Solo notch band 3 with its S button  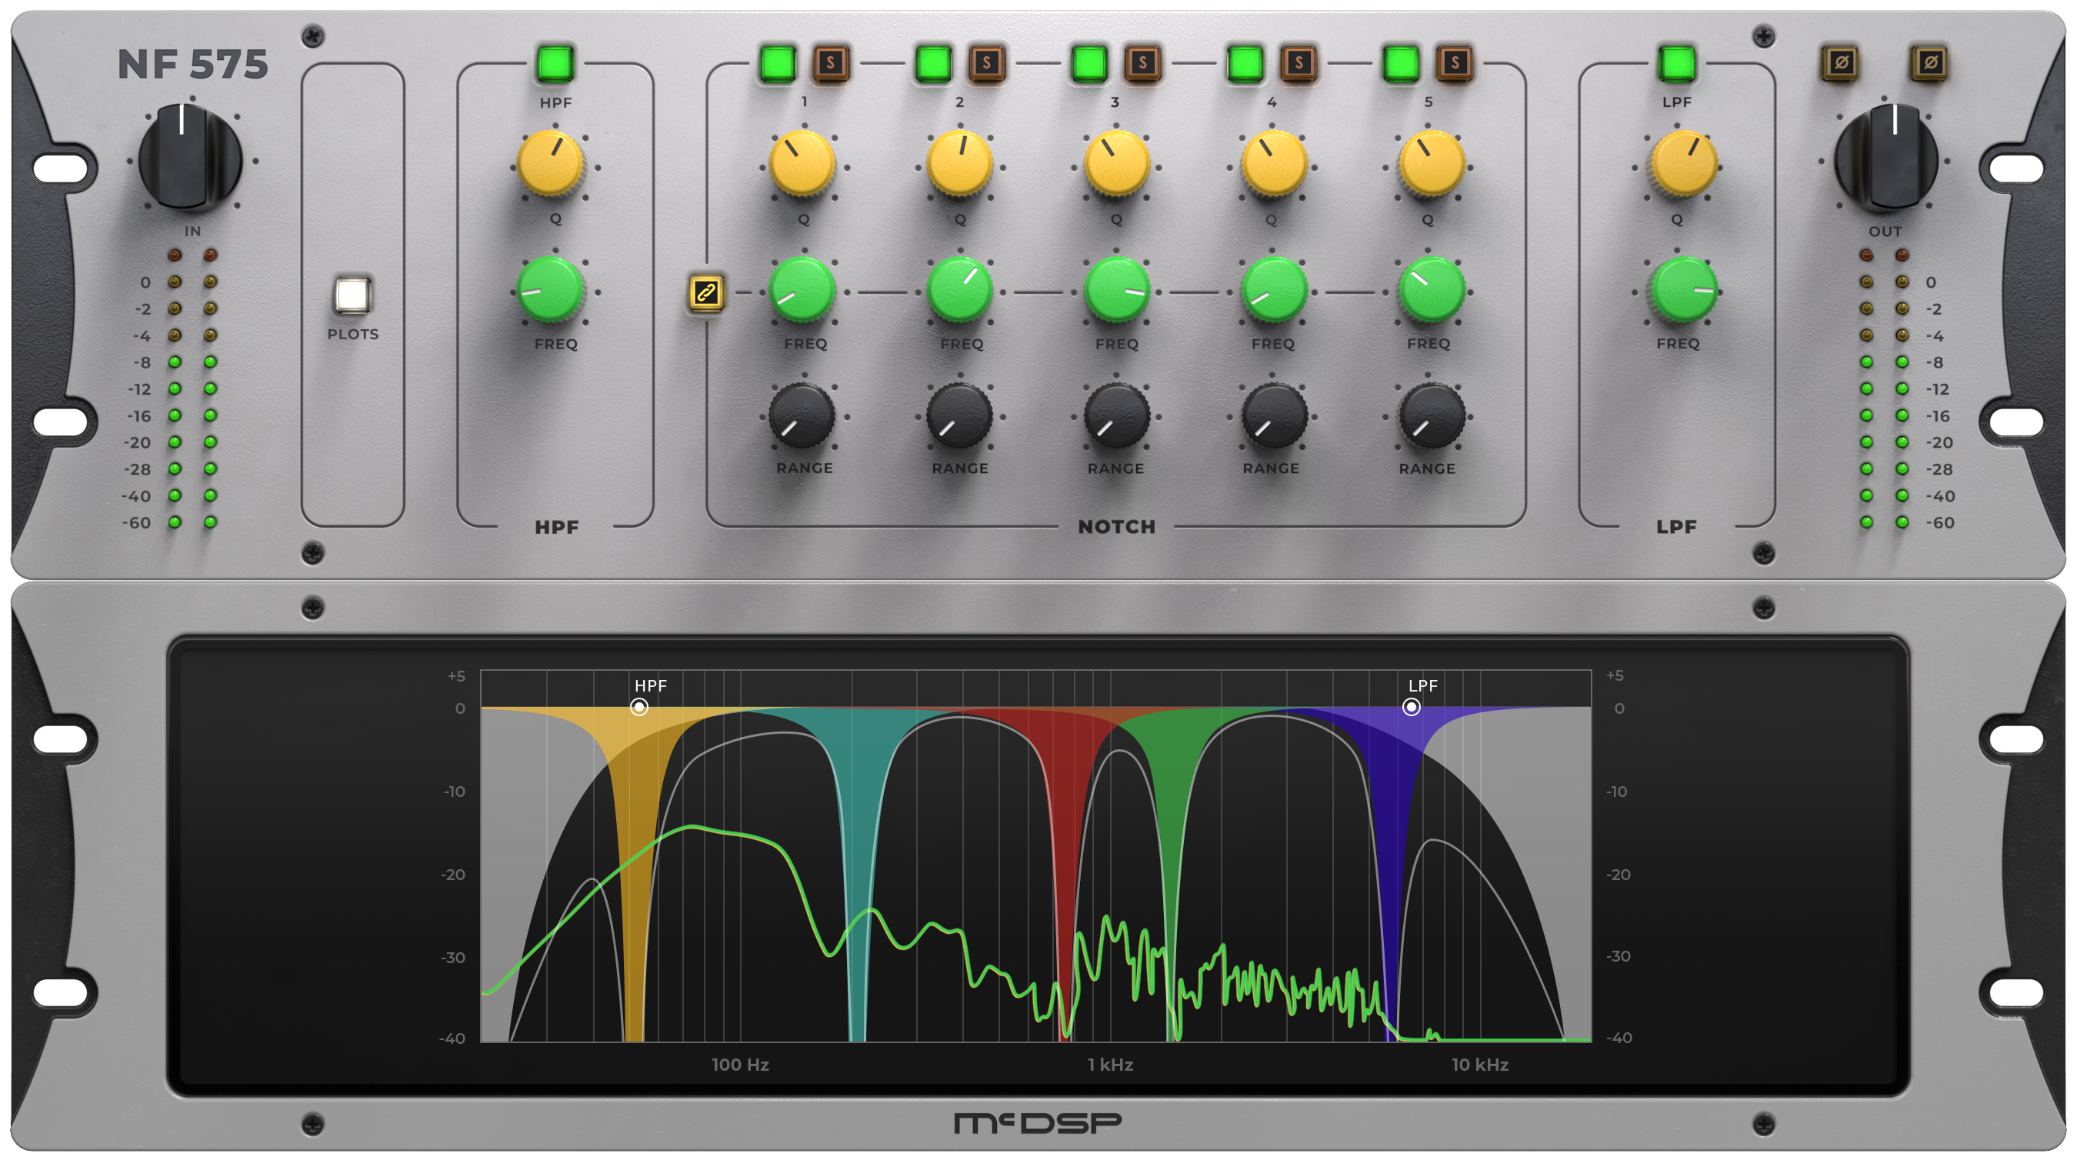(x=1145, y=65)
